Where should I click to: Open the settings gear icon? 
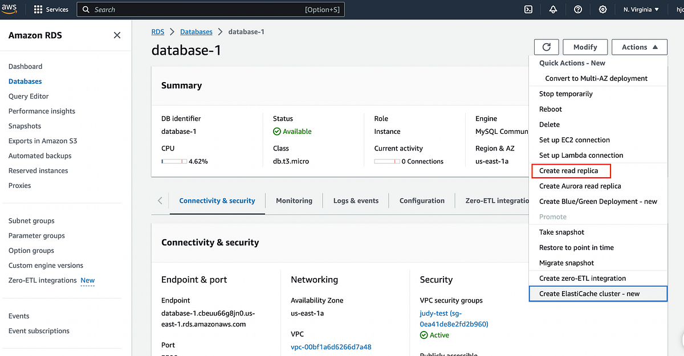point(602,9)
